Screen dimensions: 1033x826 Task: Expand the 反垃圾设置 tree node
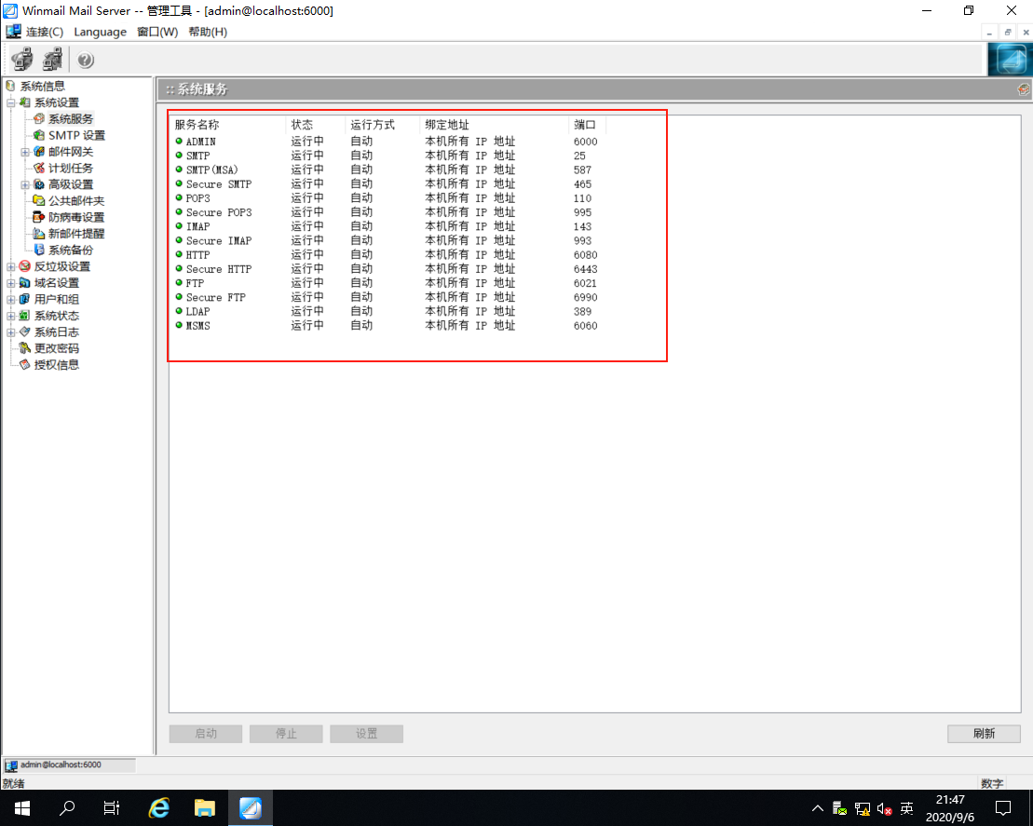[10, 266]
